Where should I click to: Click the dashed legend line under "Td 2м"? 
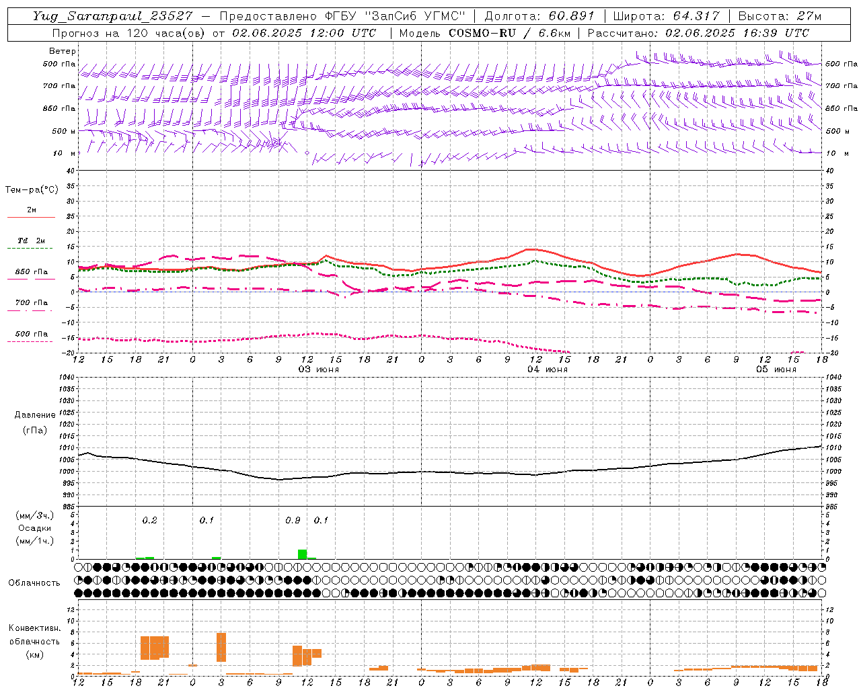click(x=31, y=248)
